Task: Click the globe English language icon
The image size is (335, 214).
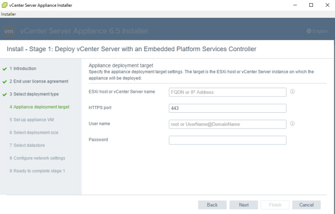Action: (309, 31)
